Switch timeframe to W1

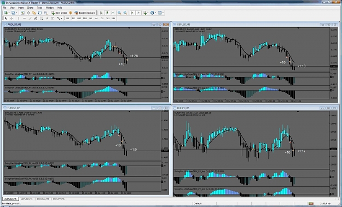[108, 18]
